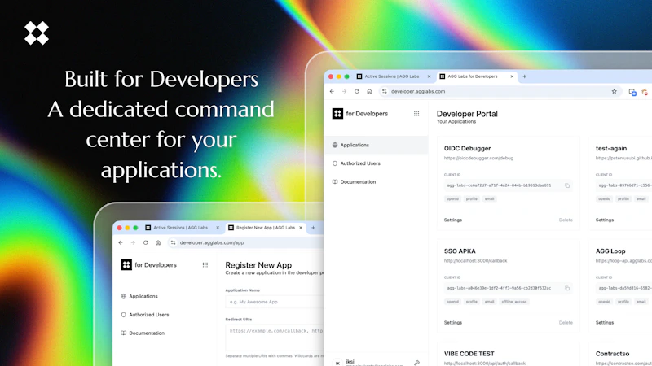Select the Register New App browser tab
This screenshot has height=366, width=652.
tap(266, 228)
